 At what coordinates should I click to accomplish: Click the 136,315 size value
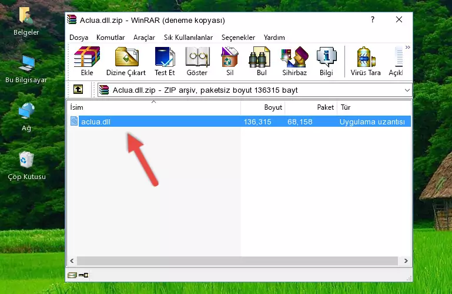click(257, 121)
